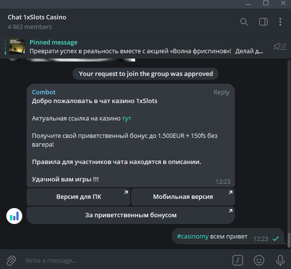Image resolution: width=291 pixels, height=269 pixels.
Task: Click 'Добро пожаловать в чат казино 1xSlots' text
Action: (94, 101)
